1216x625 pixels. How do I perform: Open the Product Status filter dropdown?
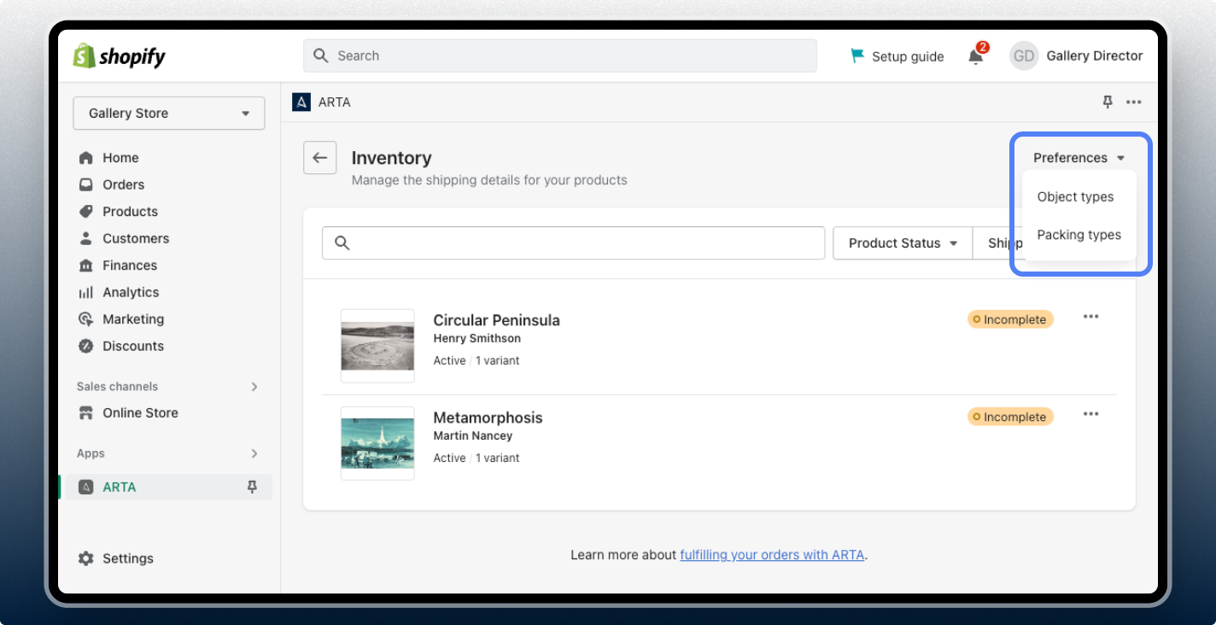click(902, 242)
